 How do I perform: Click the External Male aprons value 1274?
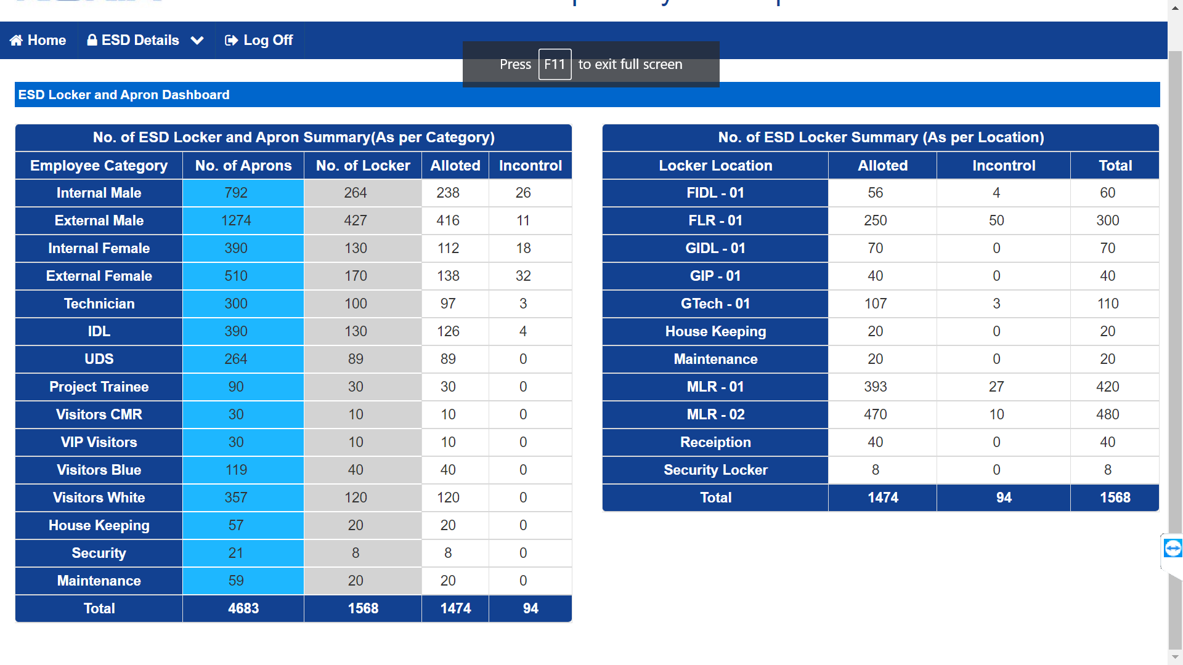pyautogui.click(x=236, y=220)
